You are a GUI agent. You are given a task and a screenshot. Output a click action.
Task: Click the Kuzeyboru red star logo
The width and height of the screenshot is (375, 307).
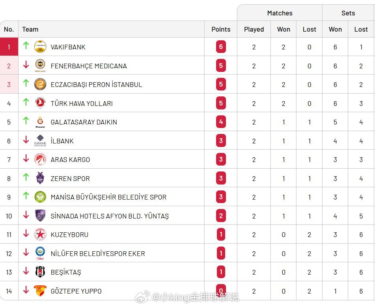coord(40,234)
